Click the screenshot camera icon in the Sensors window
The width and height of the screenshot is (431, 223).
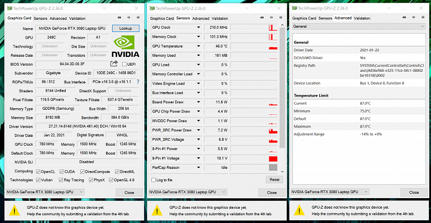(x=262, y=17)
